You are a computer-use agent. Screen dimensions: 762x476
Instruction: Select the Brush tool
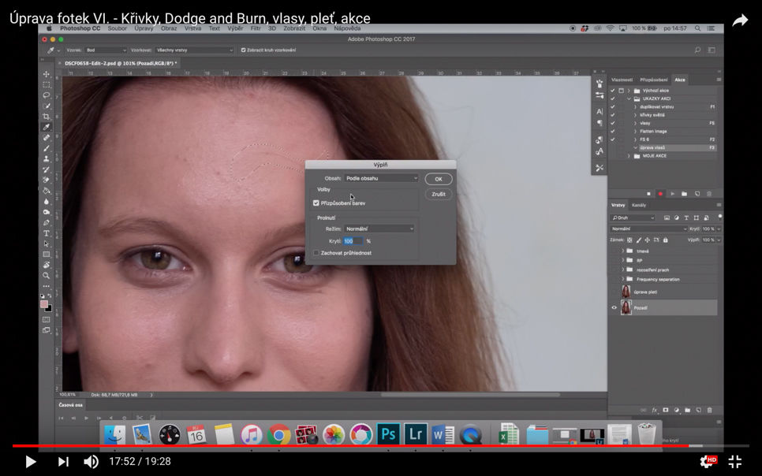tap(47, 148)
